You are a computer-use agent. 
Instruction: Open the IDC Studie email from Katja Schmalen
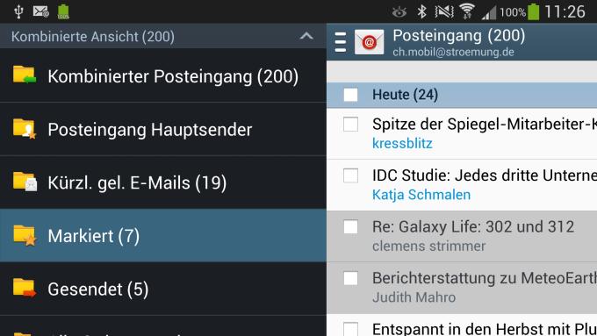coord(462,185)
